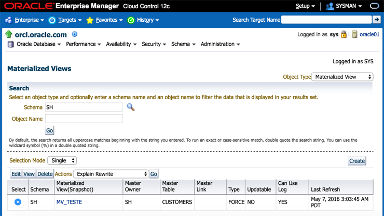Select the MV_TESTE row radio button

(18, 202)
